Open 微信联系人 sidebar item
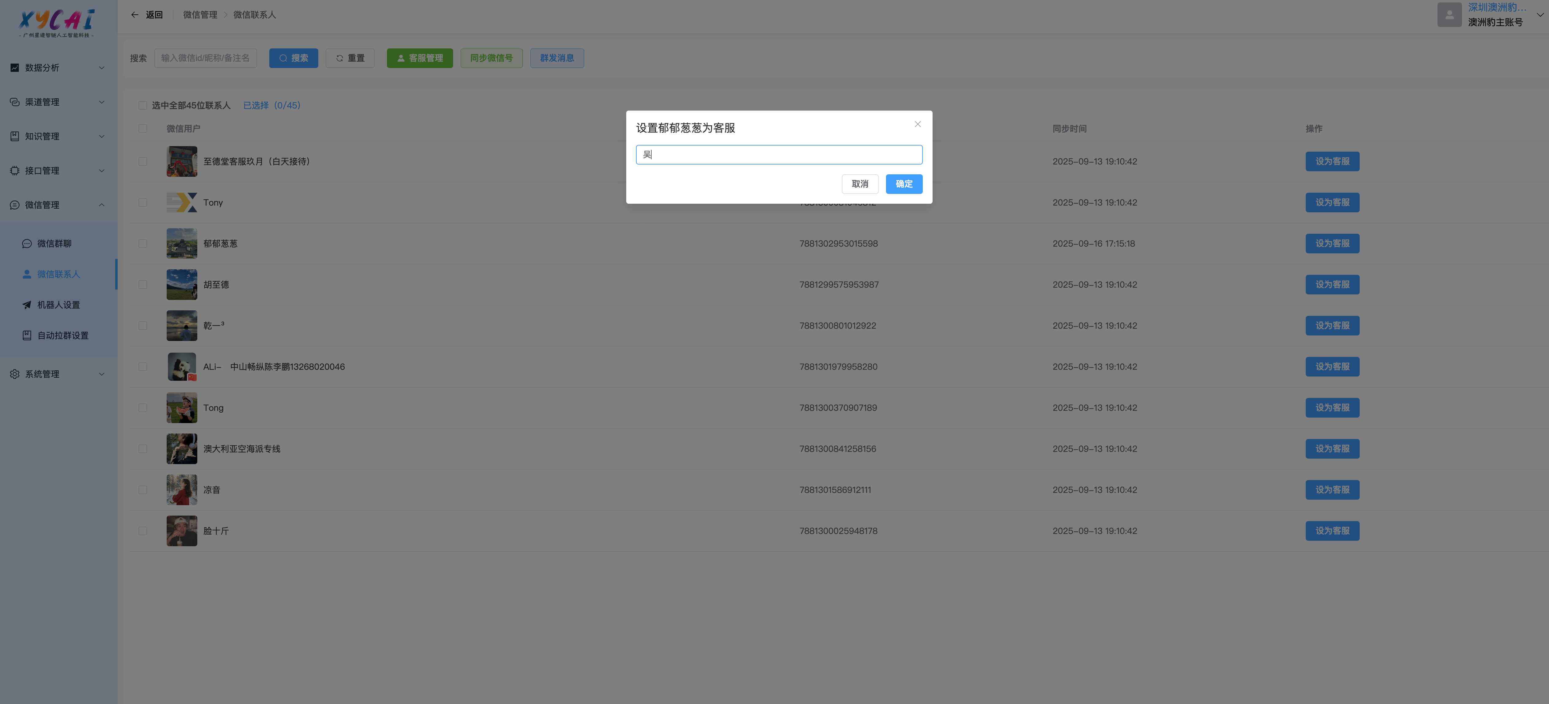The height and width of the screenshot is (704, 1549). [58, 274]
